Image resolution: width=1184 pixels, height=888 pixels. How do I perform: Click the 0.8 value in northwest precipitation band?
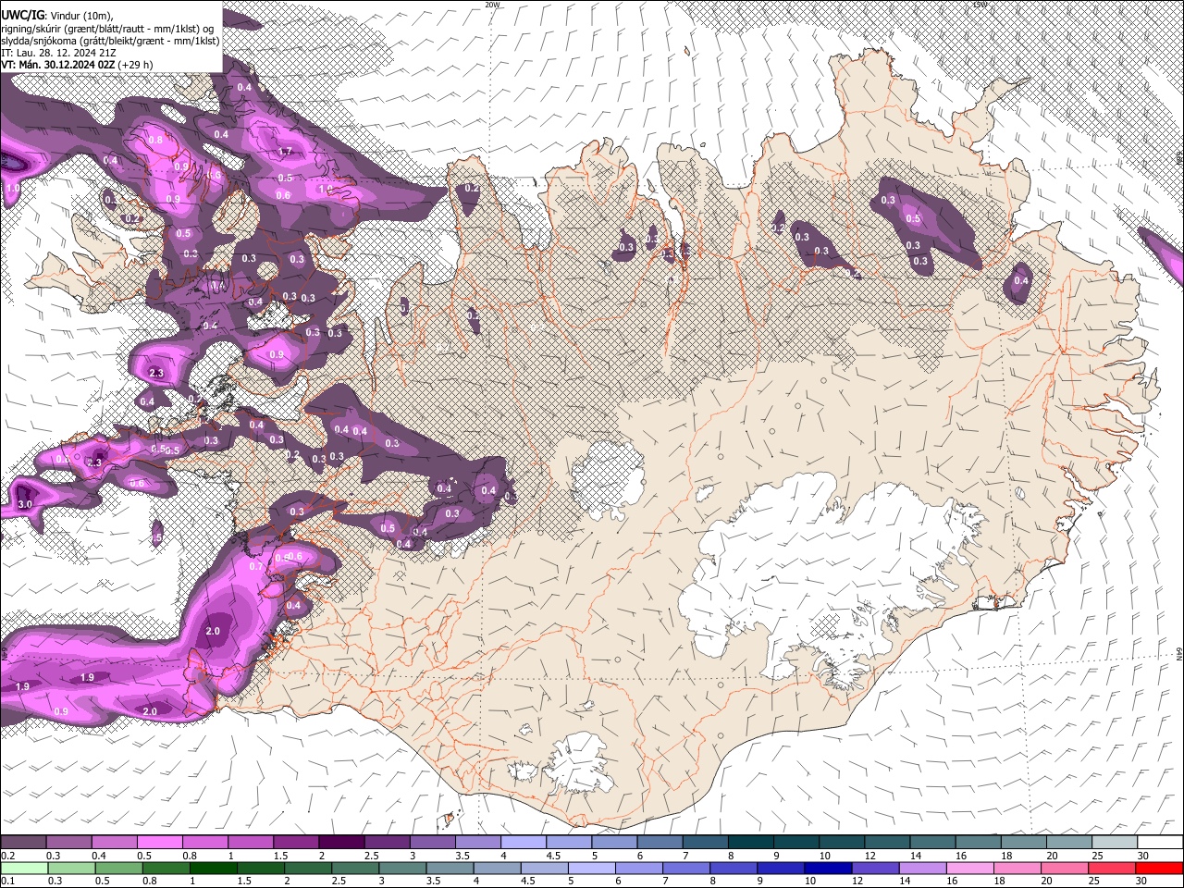[155, 141]
